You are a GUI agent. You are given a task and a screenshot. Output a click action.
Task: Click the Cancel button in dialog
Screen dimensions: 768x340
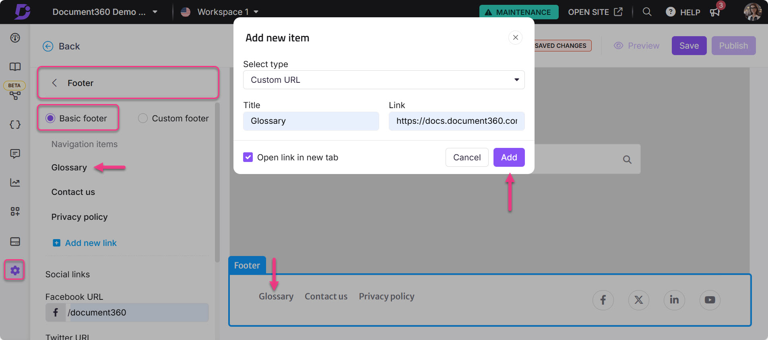pyautogui.click(x=467, y=157)
